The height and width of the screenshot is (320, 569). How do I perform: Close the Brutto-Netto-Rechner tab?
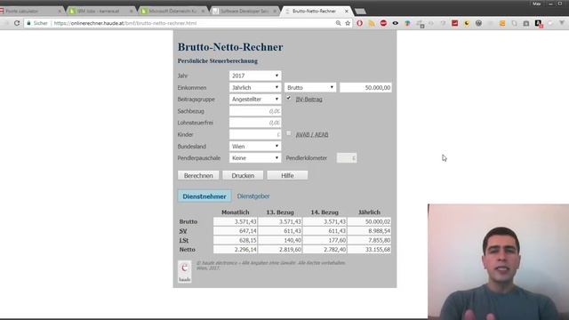(346, 12)
